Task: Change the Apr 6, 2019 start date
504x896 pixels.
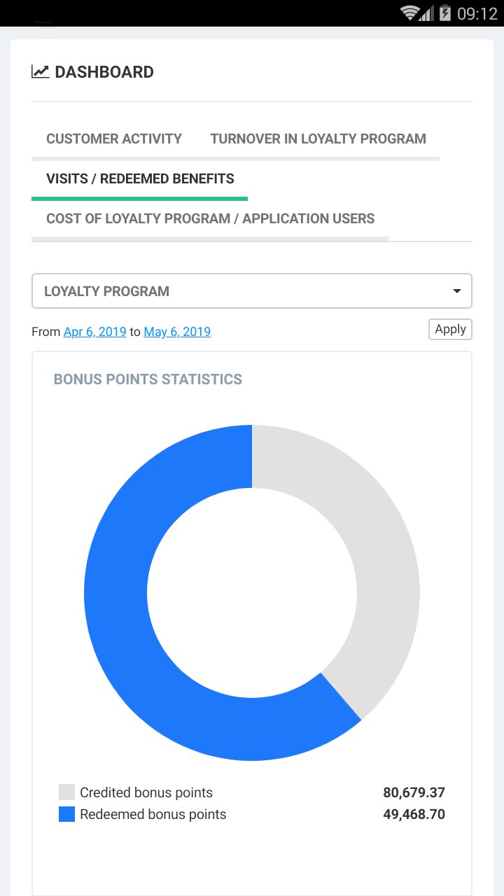Action: (95, 332)
